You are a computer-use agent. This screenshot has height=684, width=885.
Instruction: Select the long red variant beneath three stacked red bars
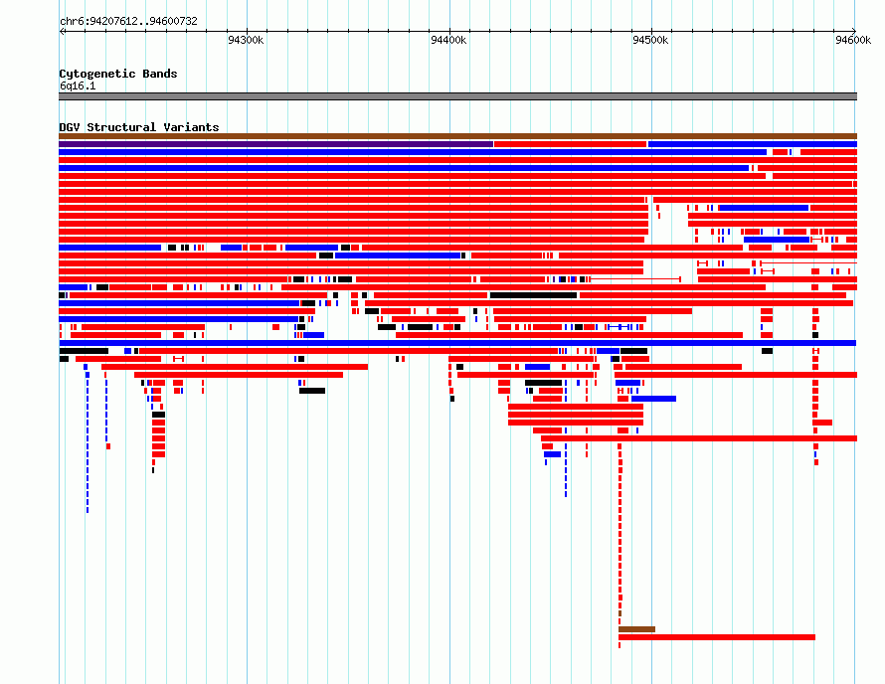click(x=699, y=438)
